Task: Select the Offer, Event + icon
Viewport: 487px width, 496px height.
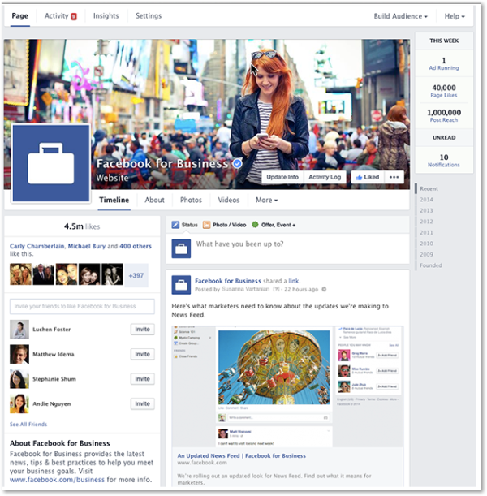Action: tap(255, 225)
